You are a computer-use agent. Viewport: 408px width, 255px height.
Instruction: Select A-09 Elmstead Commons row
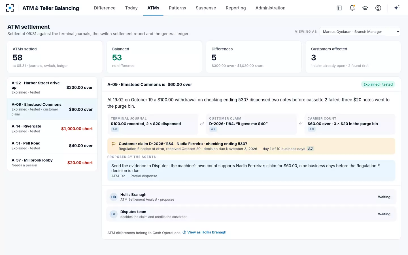pos(52,109)
